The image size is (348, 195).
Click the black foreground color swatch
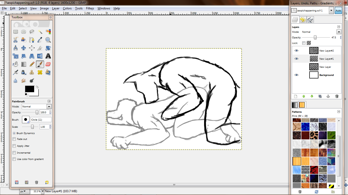tap(30, 89)
